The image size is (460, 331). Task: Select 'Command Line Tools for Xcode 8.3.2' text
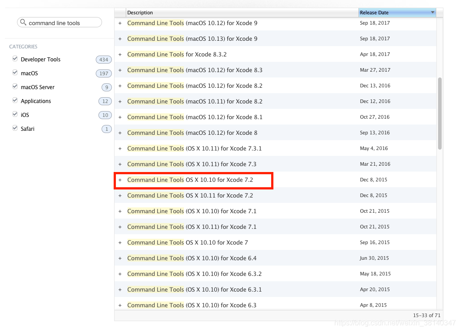coord(177,54)
